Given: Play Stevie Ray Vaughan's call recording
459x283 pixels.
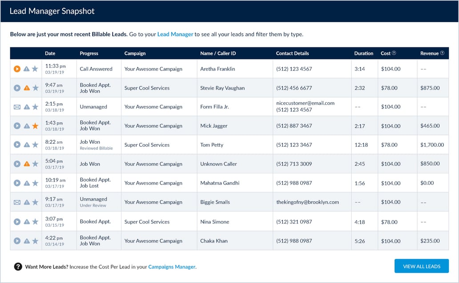Looking at the screenshot, I should click(17, 88).
